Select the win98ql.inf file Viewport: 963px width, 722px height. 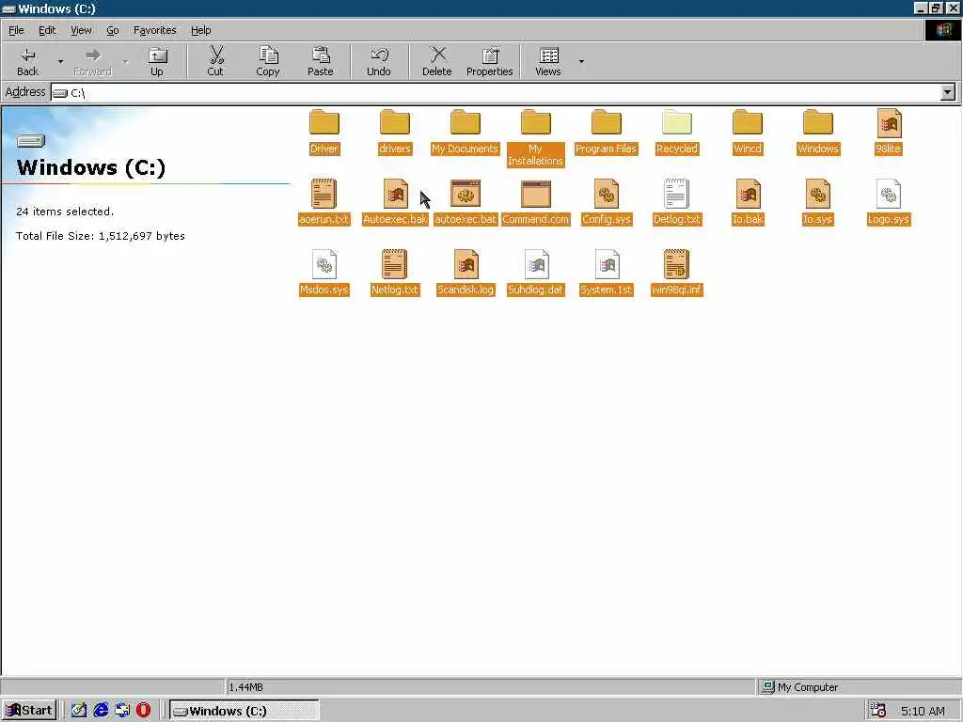coord(677,264)
